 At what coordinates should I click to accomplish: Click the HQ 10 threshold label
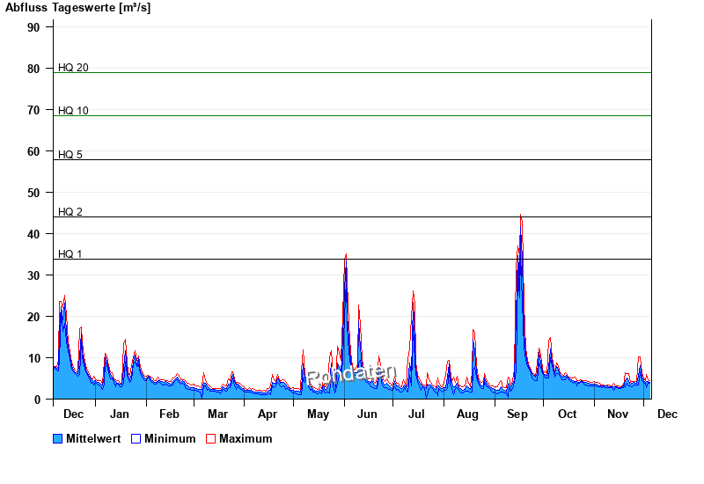click(x=73, y=111)
